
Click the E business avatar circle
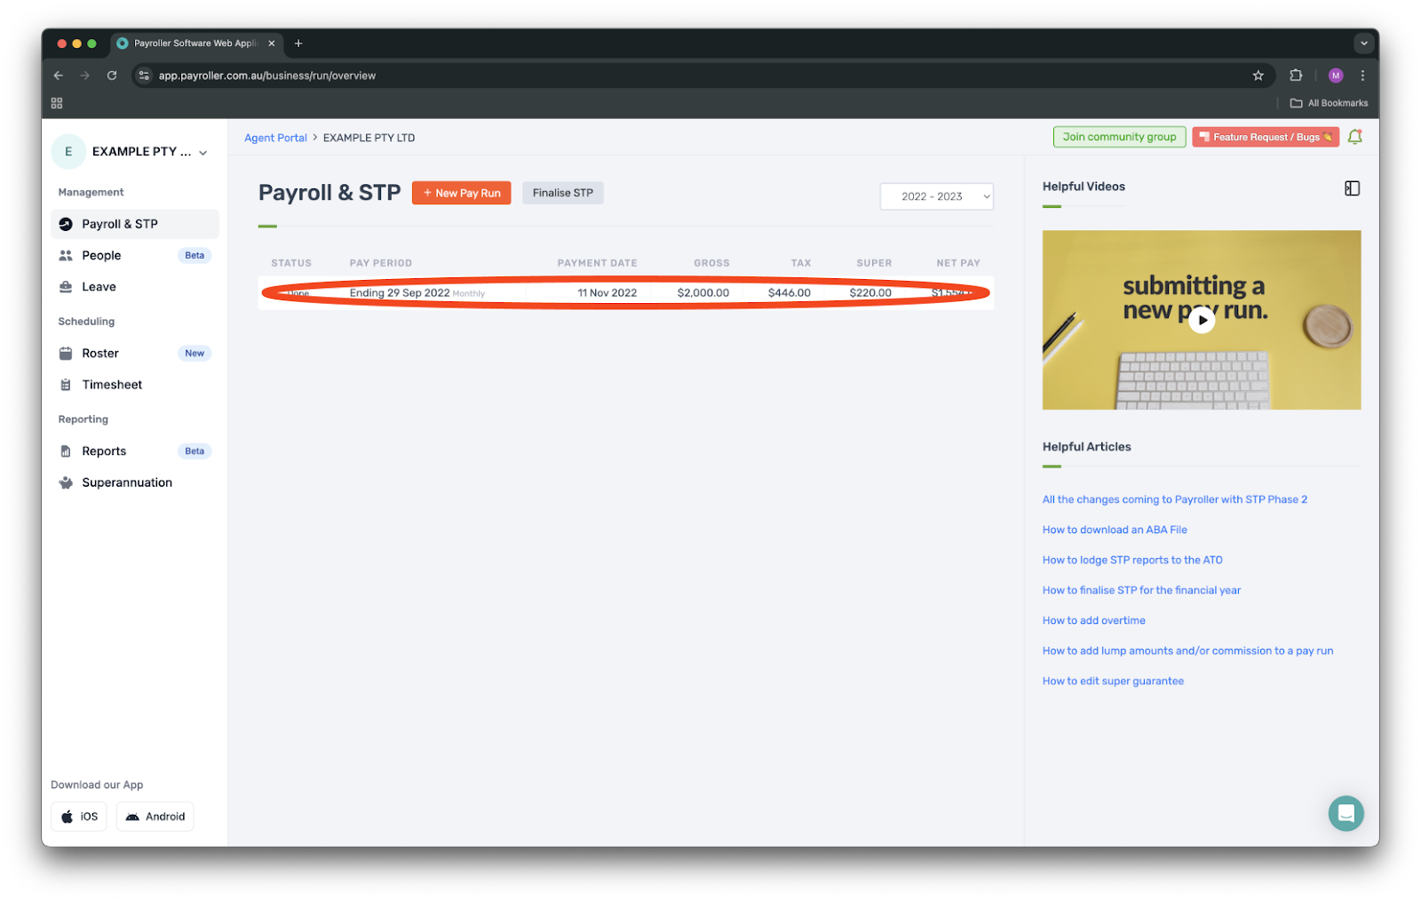68,152
